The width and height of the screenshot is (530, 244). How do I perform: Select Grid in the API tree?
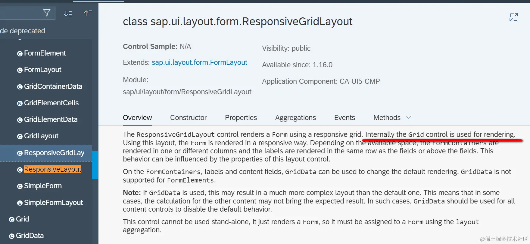coord(23,219)
